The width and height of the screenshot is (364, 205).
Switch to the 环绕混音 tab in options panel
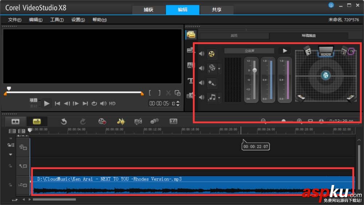point(309,36)
